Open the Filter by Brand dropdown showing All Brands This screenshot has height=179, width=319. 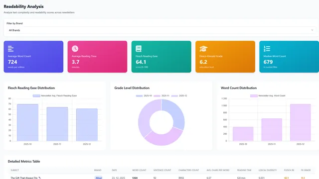pyautogui.click(x=161, y=30)
